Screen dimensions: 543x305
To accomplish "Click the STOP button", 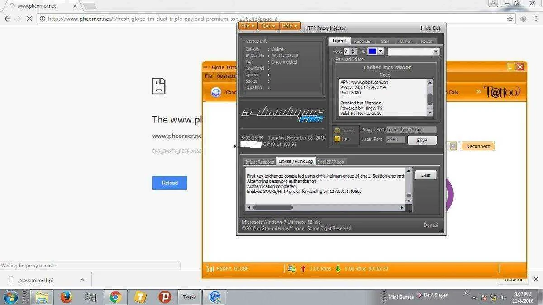I will 422,140.
